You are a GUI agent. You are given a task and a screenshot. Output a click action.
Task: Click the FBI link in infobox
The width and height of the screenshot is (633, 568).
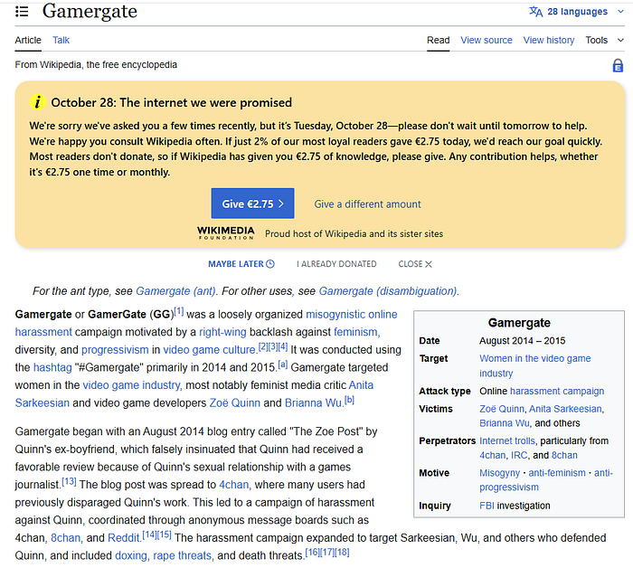click(488, 506)
